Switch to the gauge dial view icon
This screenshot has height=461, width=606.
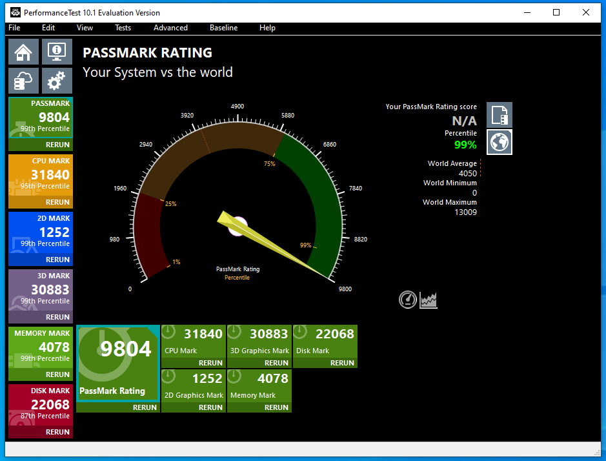(408, 300)
